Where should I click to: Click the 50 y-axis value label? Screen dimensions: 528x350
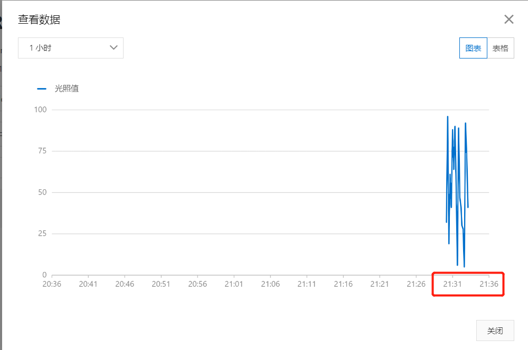coord(42,192)
